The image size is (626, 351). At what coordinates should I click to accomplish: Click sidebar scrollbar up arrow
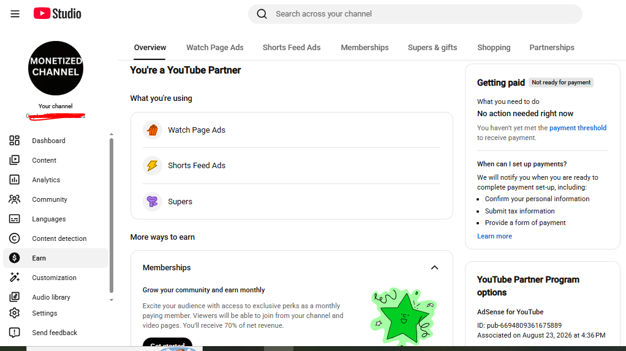(x=111, y=135)
